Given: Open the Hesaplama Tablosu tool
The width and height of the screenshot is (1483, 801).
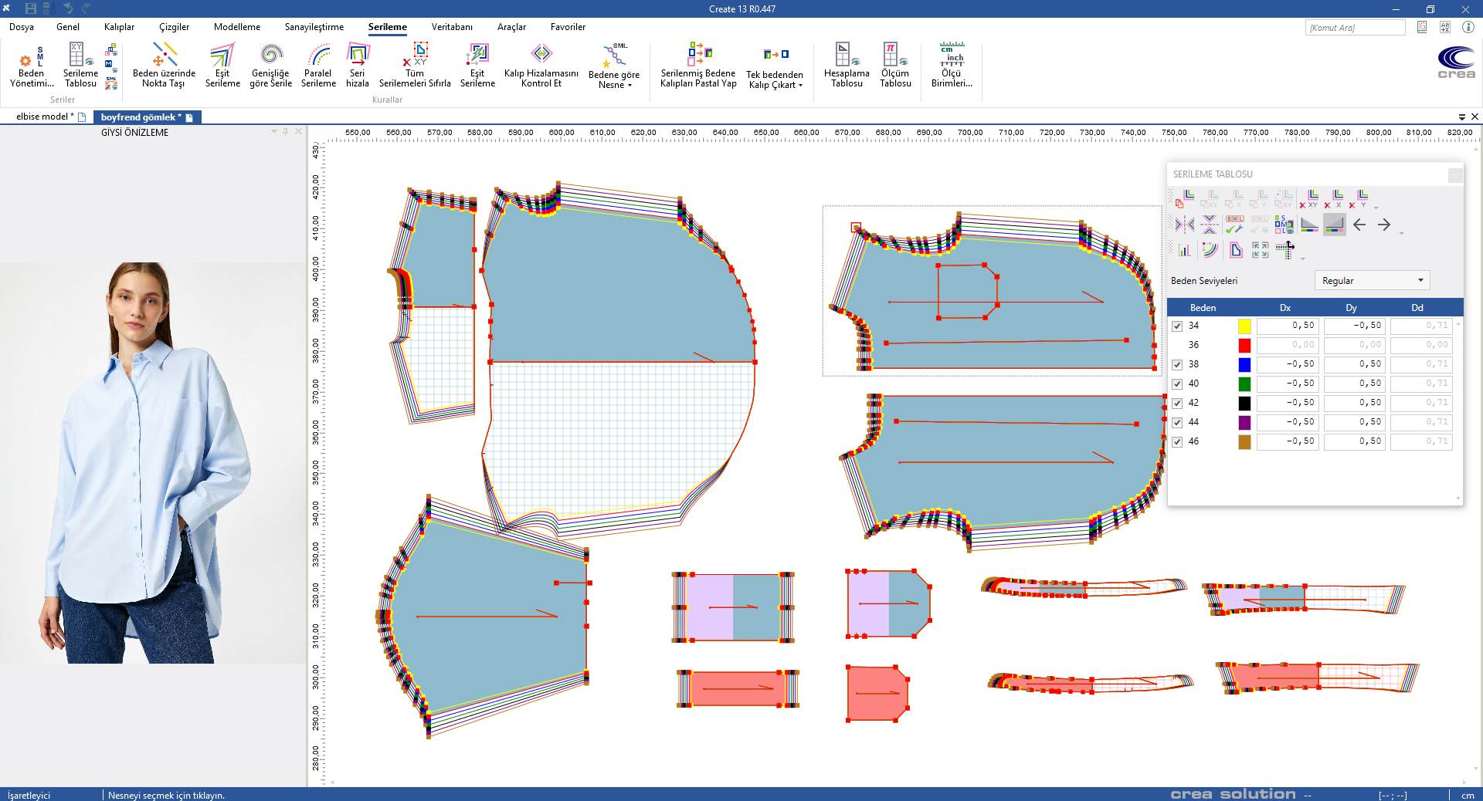Looking at the screenshot, I should [x=847, y=66].
